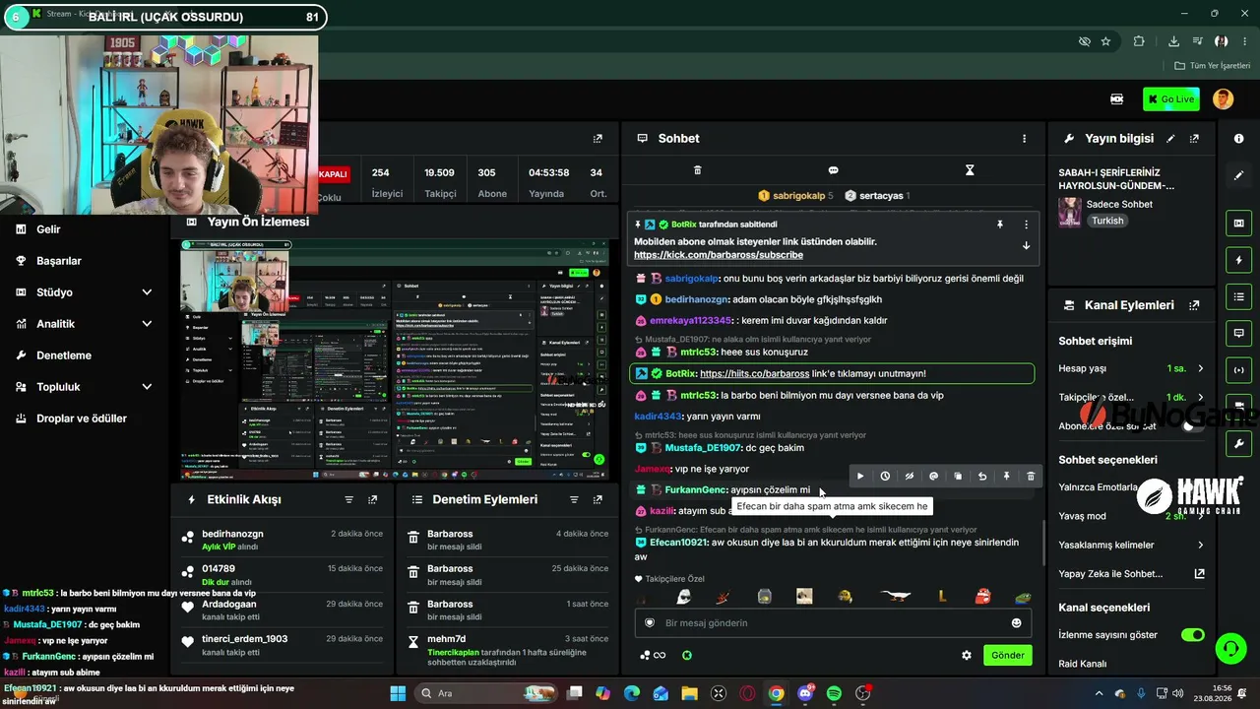Click the reply arrow icon in message actions
The width and height of the screenshot is (1260, 709).
[982, 477]
